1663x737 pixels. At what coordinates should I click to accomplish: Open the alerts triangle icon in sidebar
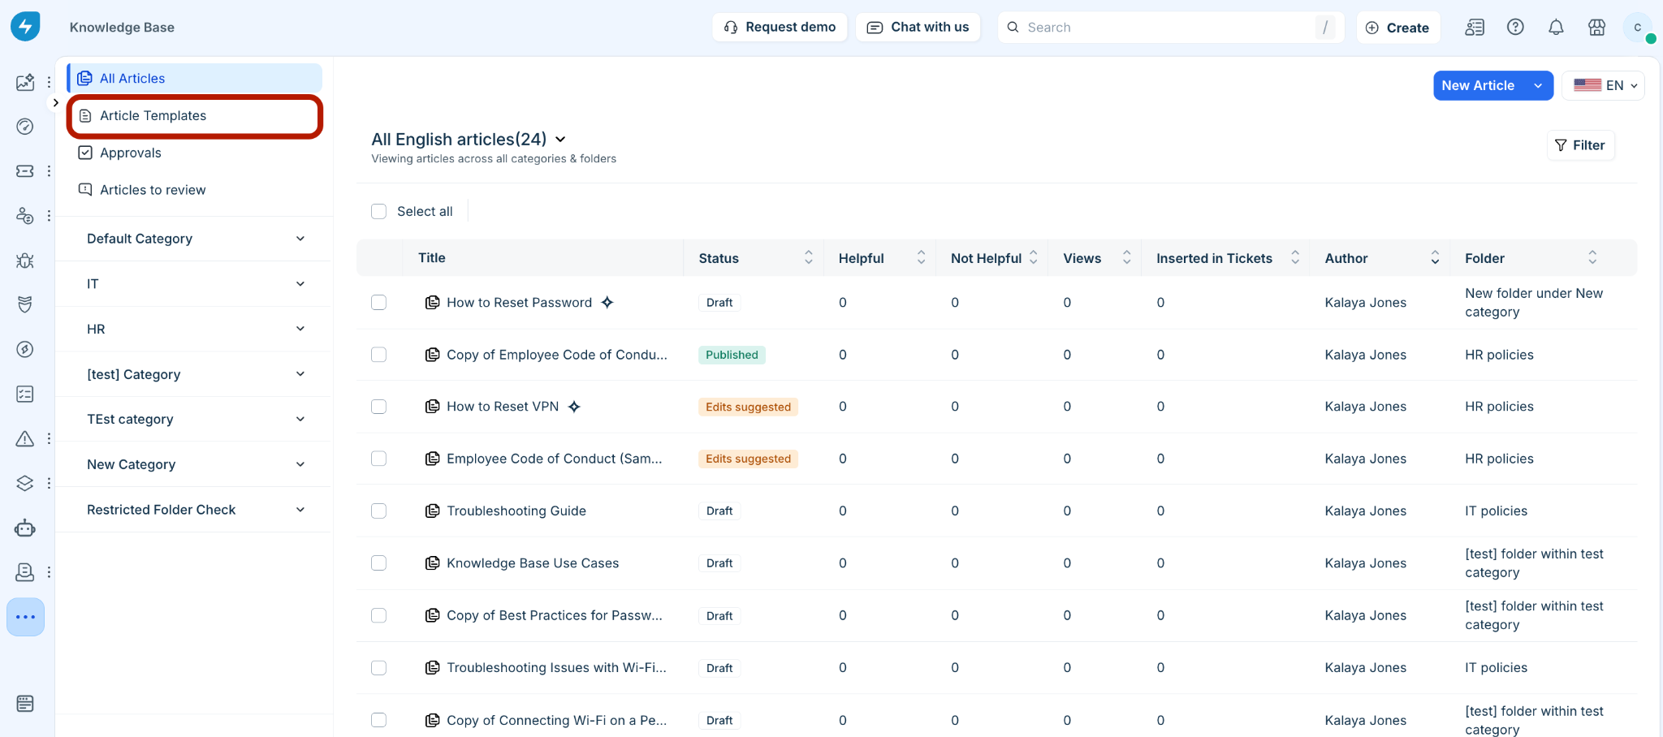point(25,438)
